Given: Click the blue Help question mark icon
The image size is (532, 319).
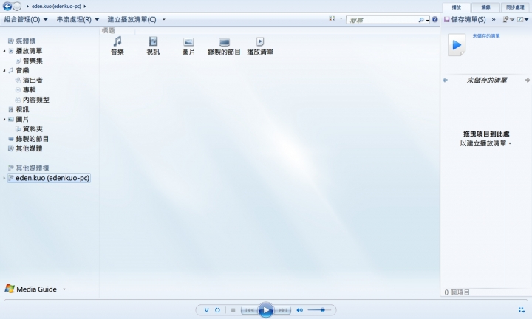Looking at the screenshot, I should 434,19.
